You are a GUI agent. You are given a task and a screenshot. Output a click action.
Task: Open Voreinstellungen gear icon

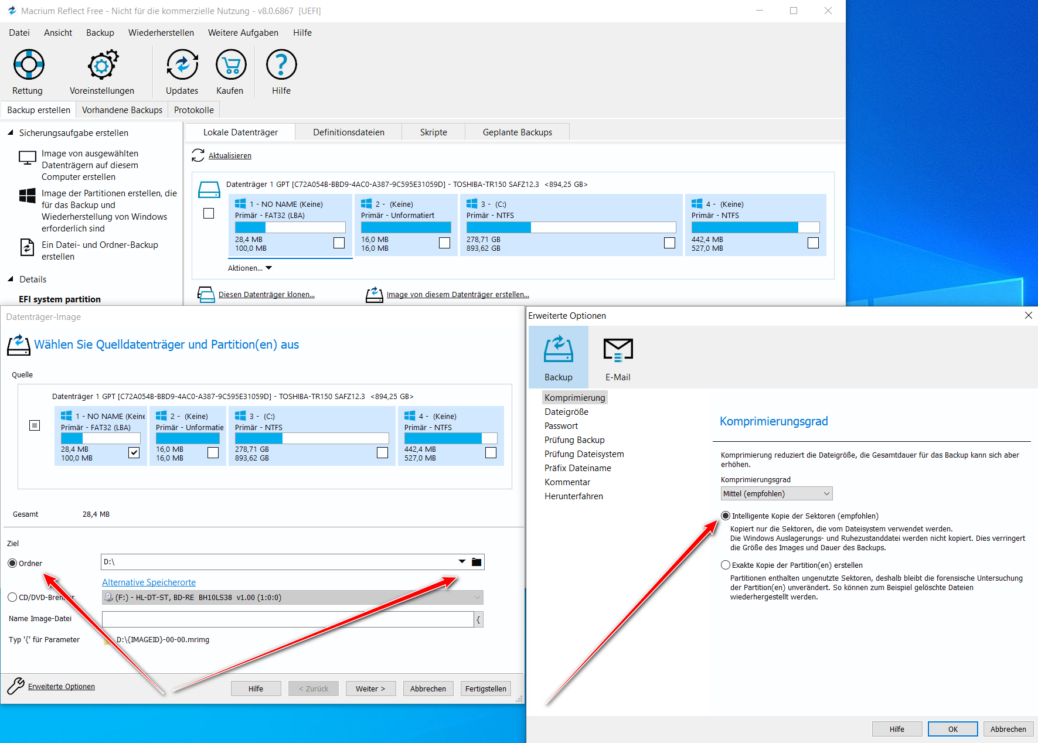pos(103,64)
